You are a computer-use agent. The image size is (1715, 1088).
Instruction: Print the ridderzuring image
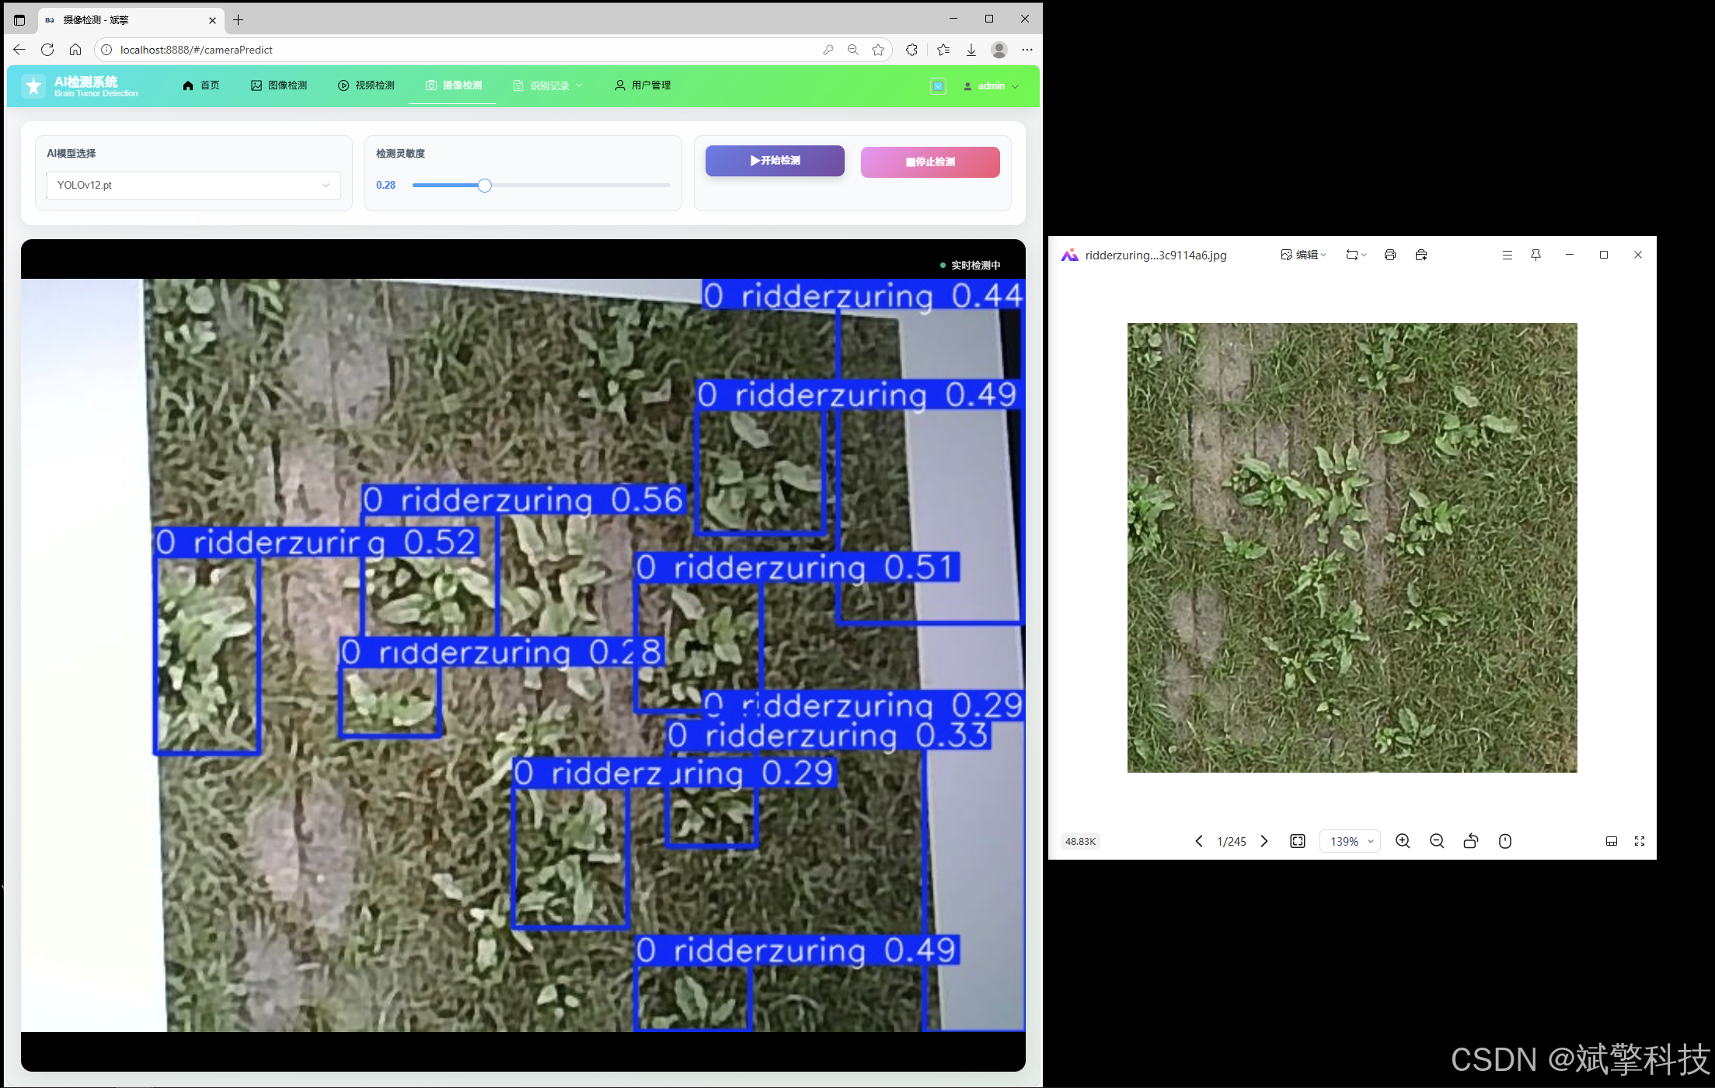pos(1390,255)
